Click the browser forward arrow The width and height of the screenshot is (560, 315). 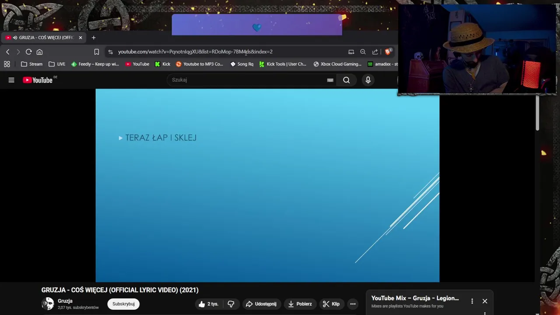(x=18, y=52)
